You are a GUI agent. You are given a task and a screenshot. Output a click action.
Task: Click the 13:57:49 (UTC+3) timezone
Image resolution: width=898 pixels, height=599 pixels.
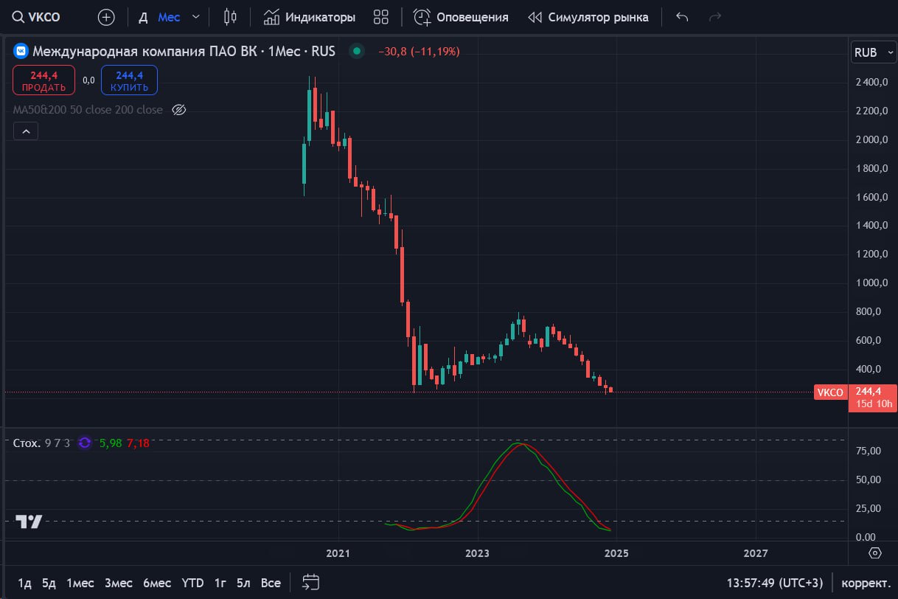tap(775, 583)
